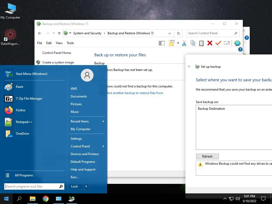272x204 pixels.
Task: Expand the address bar history dropdown
Action: [170, 33]
